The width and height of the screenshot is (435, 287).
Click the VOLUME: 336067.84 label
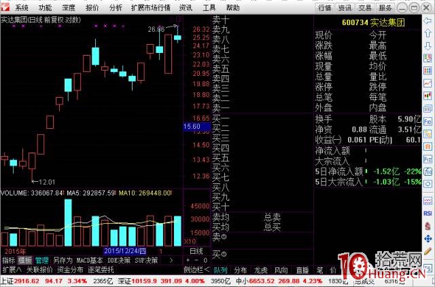[x=31, y=193]
